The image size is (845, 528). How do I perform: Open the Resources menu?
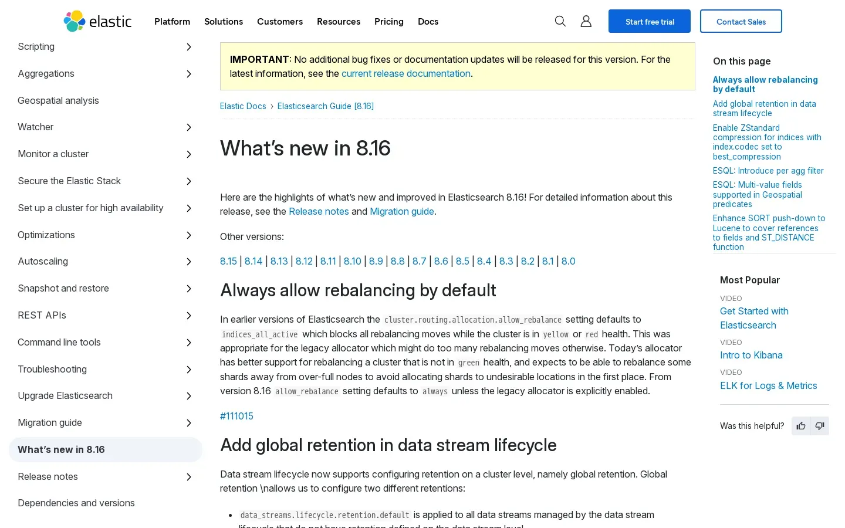(x=339, y=22)
